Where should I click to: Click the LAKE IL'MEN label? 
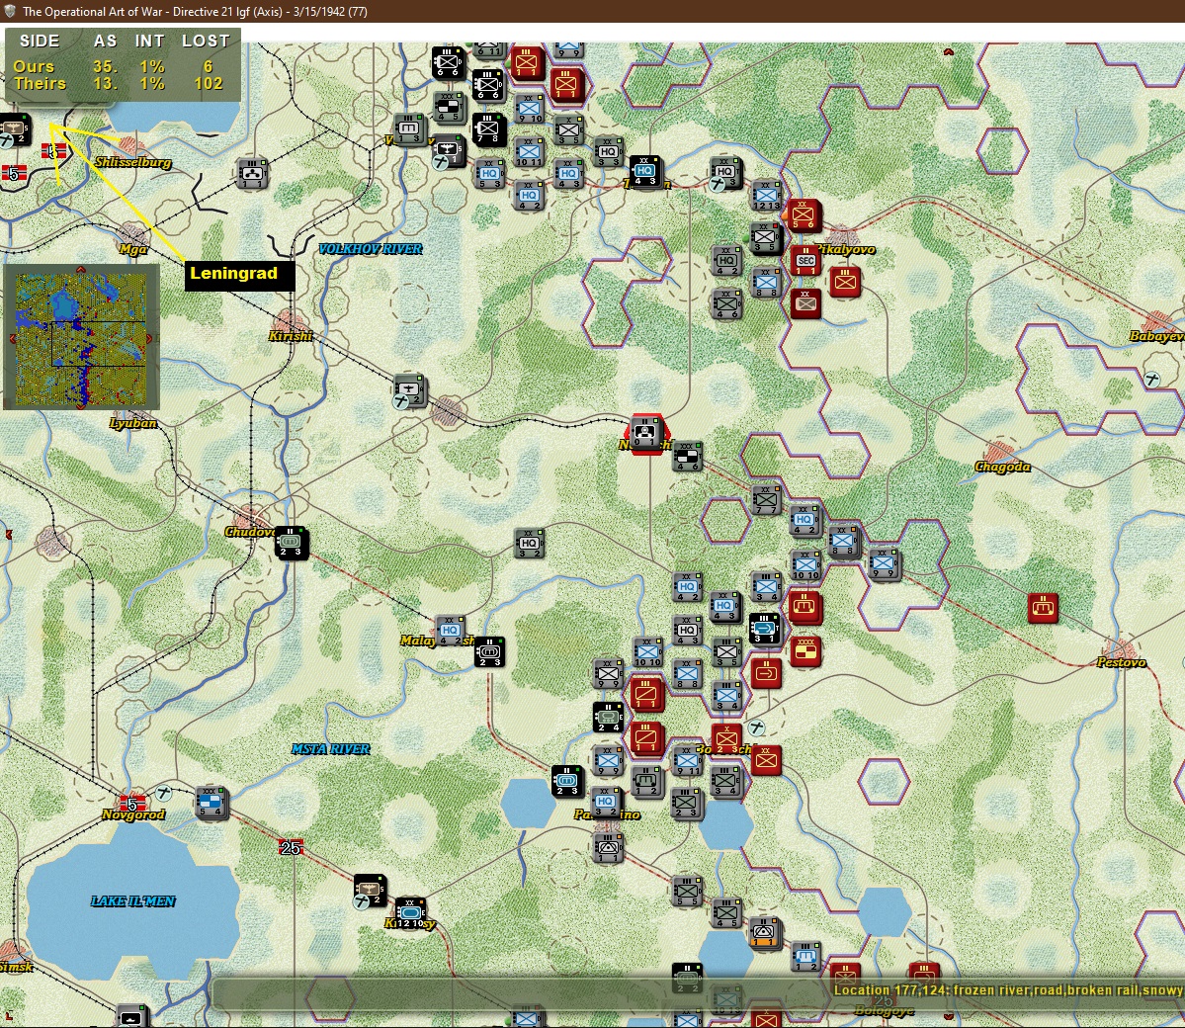pos(133,901)
